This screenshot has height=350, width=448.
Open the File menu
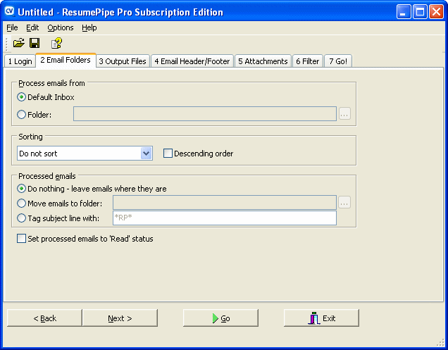pyautogui.click(x=12, y=27)
